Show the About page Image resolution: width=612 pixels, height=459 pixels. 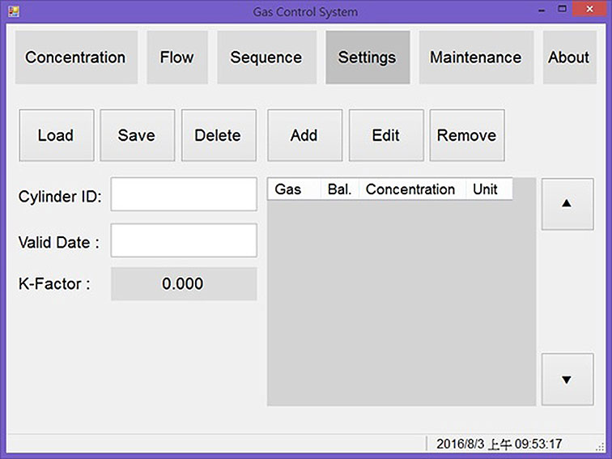[x=568, y=57]
